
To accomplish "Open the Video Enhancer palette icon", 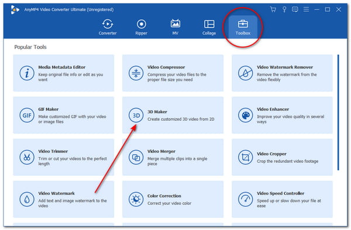I will (245, 115).
